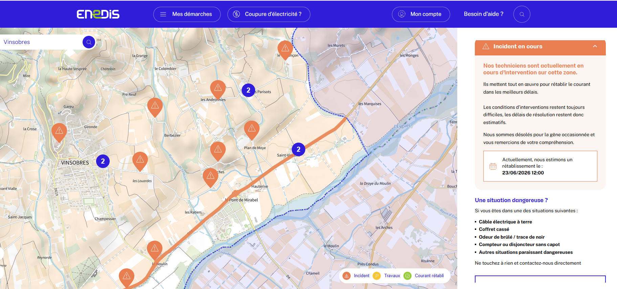Click the Courant rétabli legend icon
Image resolution: width=617 pixels, height=289 pixels.
pyautogui.click(x=407, y=276)
